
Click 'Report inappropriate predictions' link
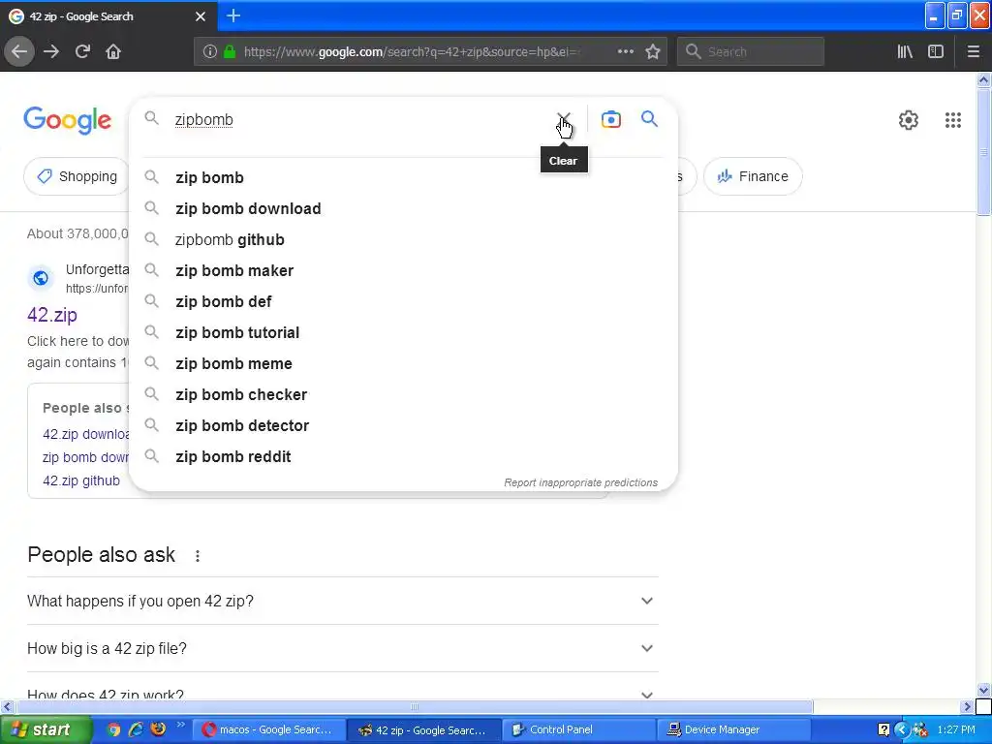(581, 482)
